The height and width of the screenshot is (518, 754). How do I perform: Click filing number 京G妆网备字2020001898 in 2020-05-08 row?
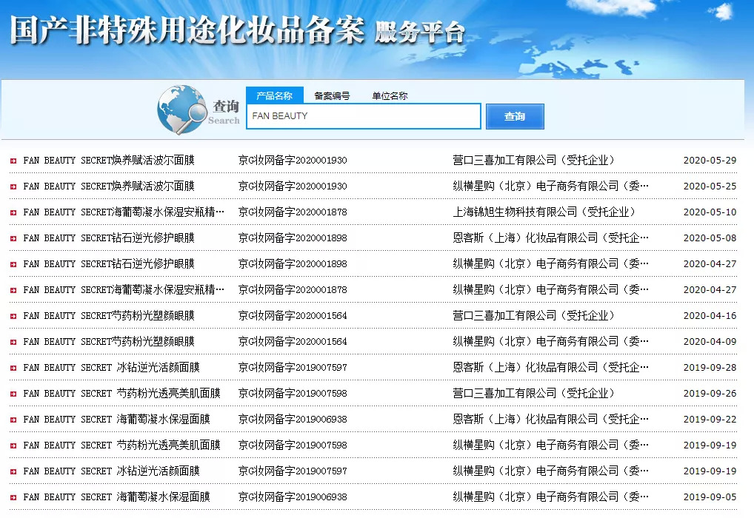coord(293,238)
